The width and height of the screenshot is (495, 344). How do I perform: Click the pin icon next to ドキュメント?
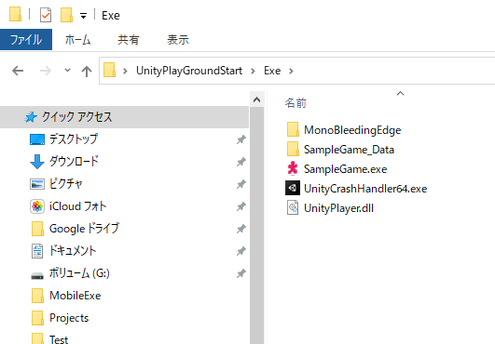coord(241,251)
